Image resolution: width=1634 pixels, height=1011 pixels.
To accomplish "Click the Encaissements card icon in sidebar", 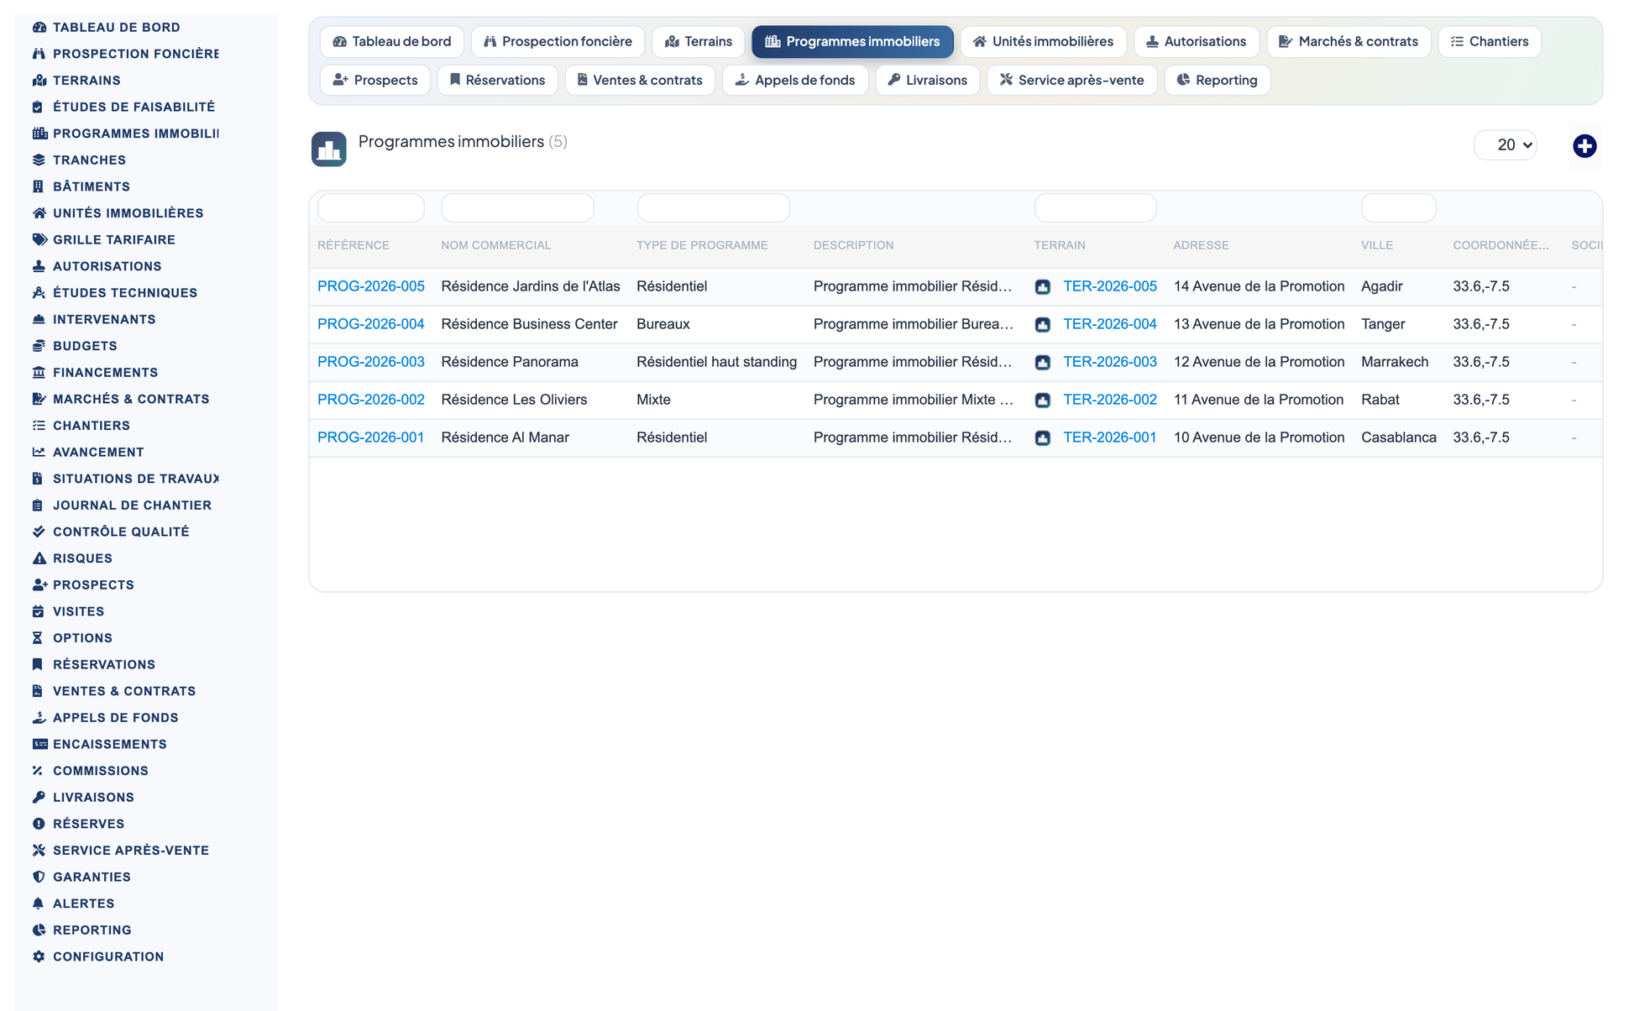I will point(39,744).
